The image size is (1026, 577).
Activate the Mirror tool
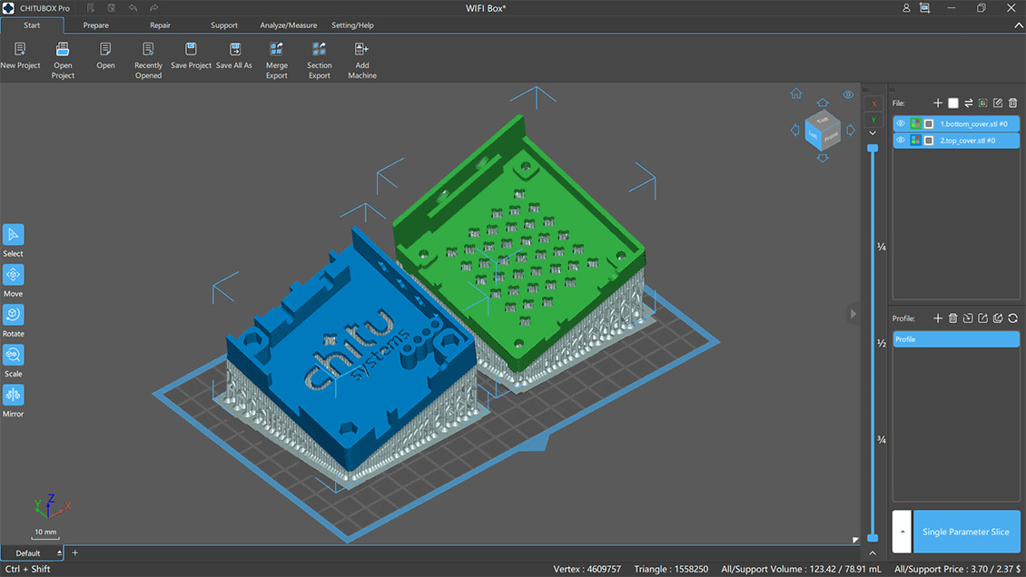tap(14, 396)
